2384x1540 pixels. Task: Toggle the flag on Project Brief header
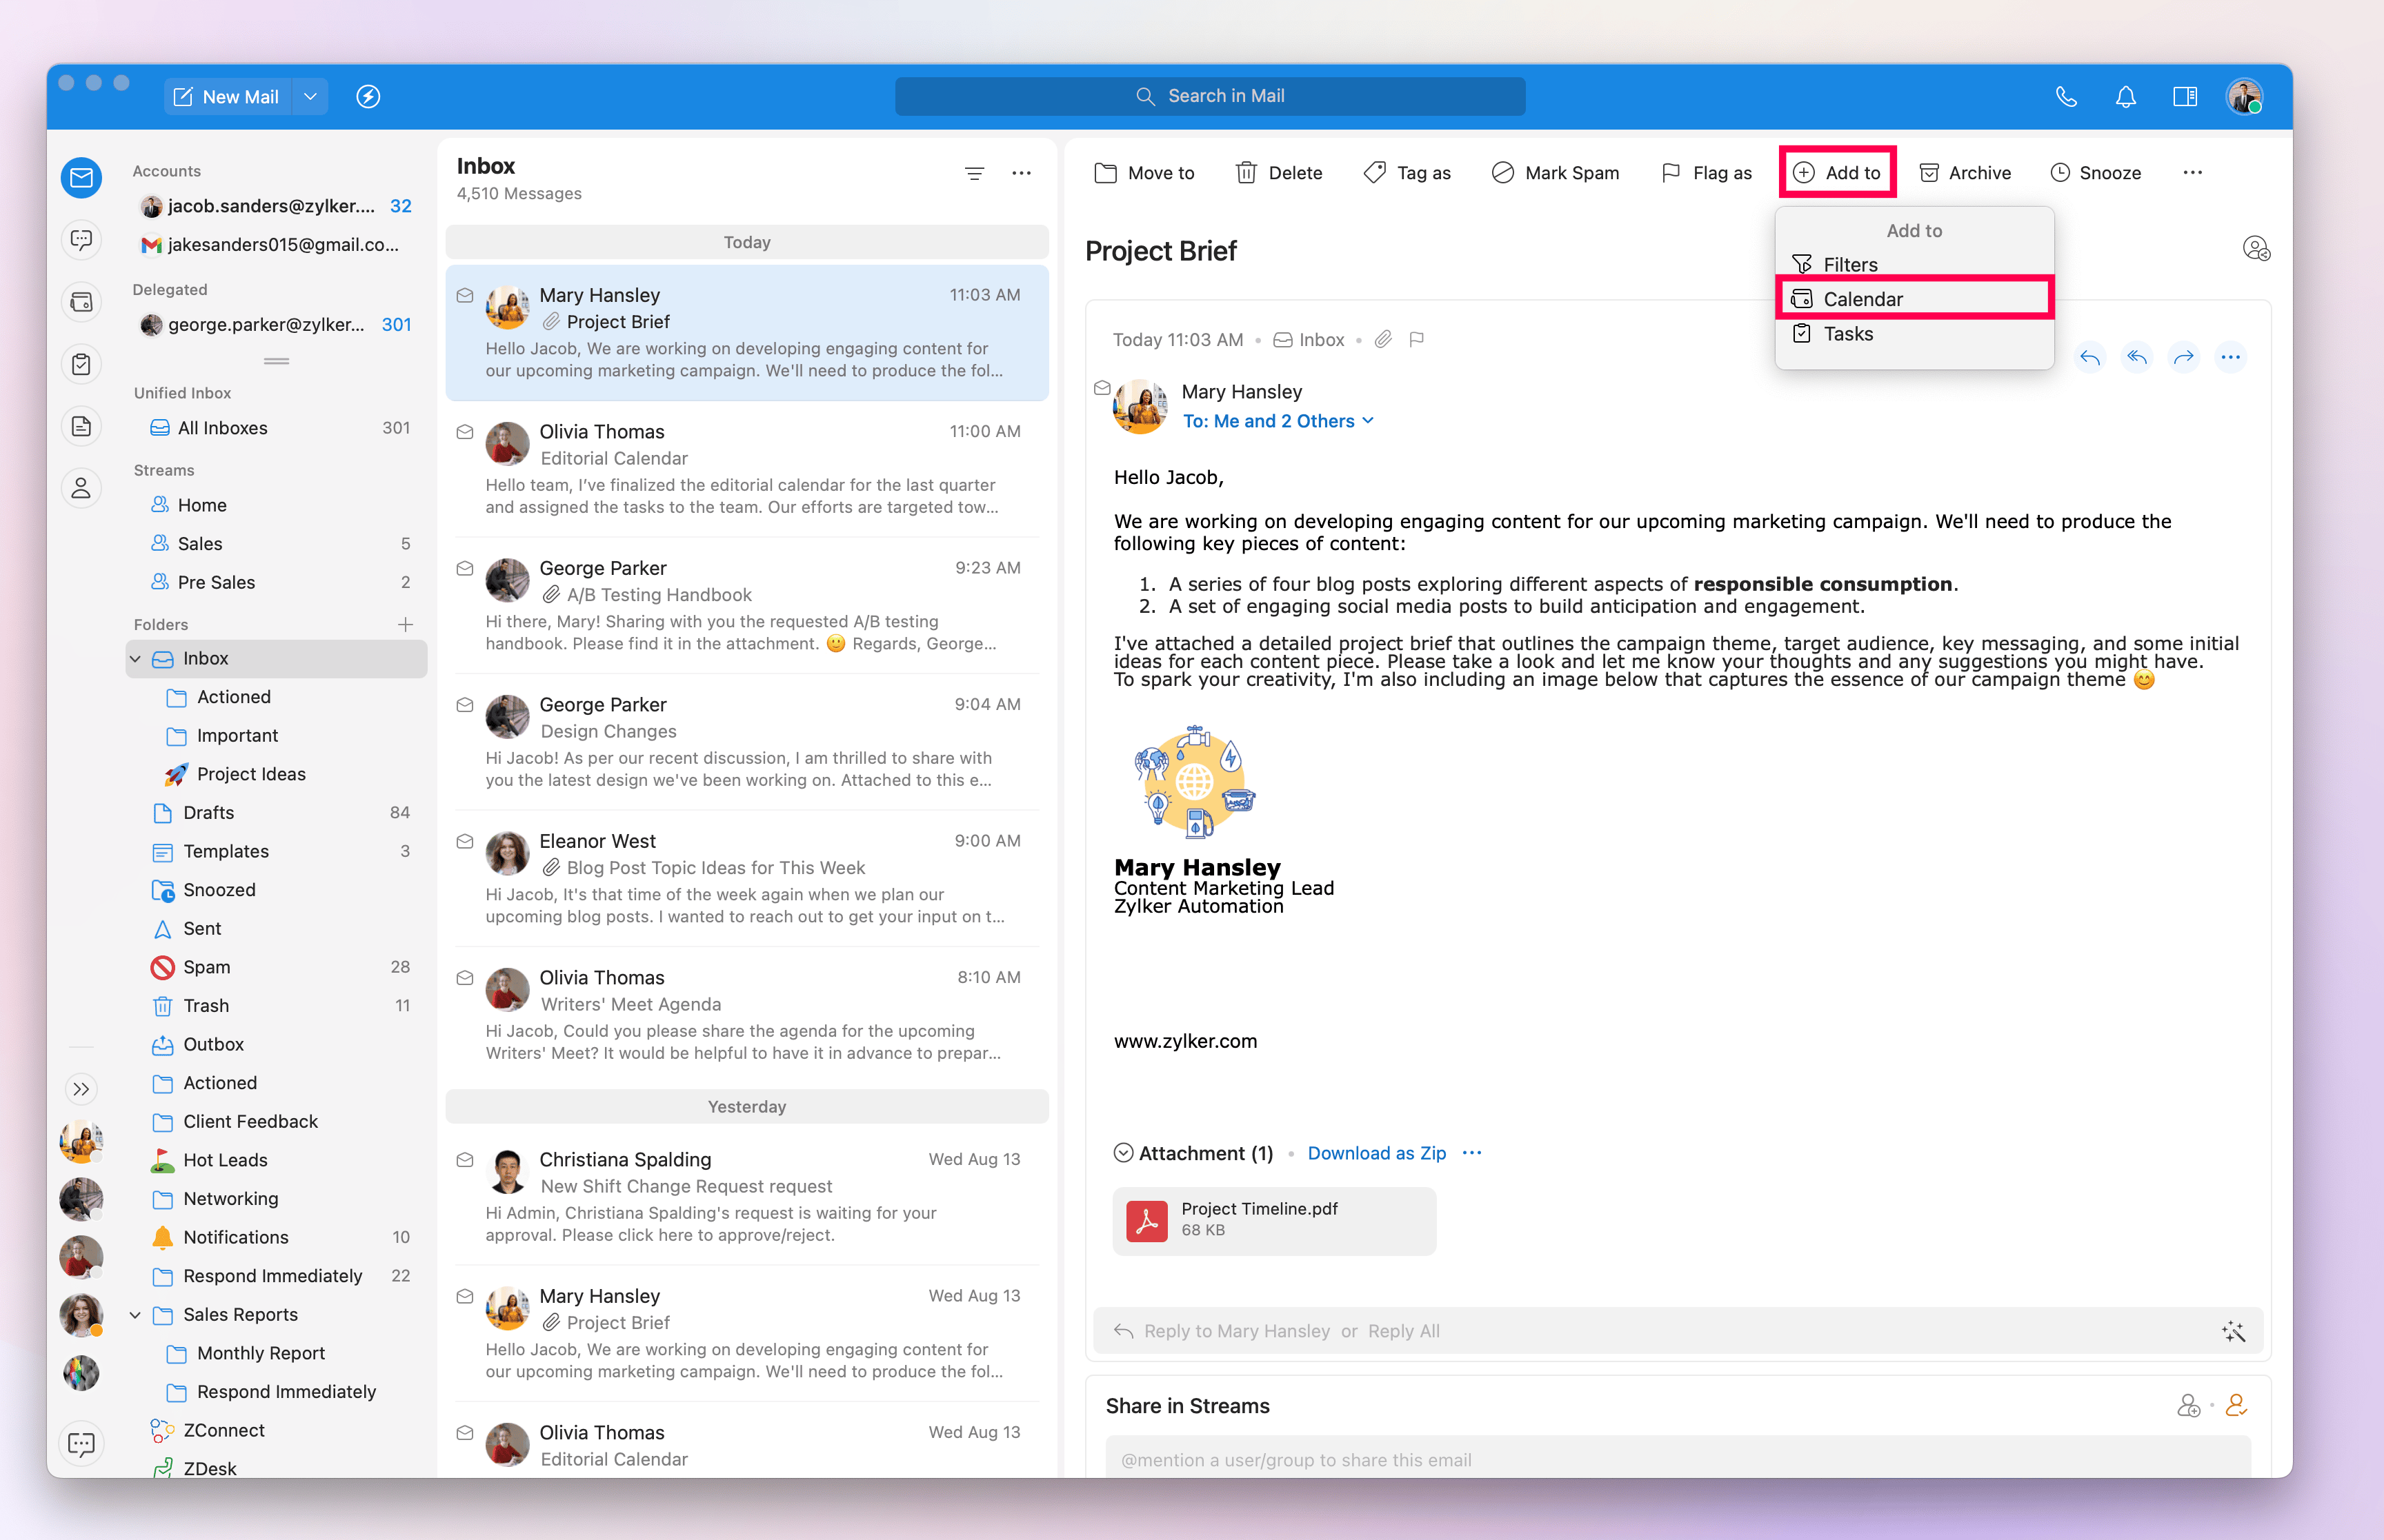coord(1417,340)
